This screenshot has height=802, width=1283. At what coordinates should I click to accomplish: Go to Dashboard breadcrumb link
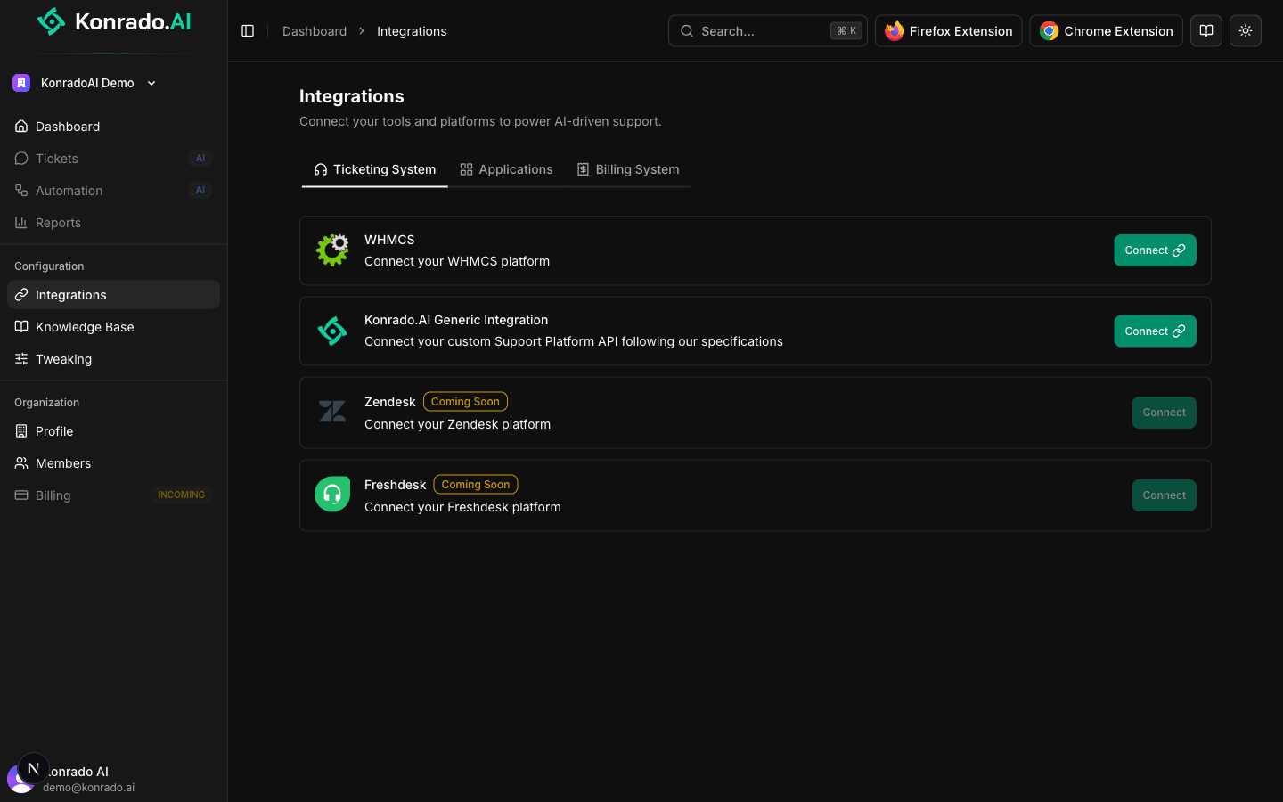[x=315, y=31]
